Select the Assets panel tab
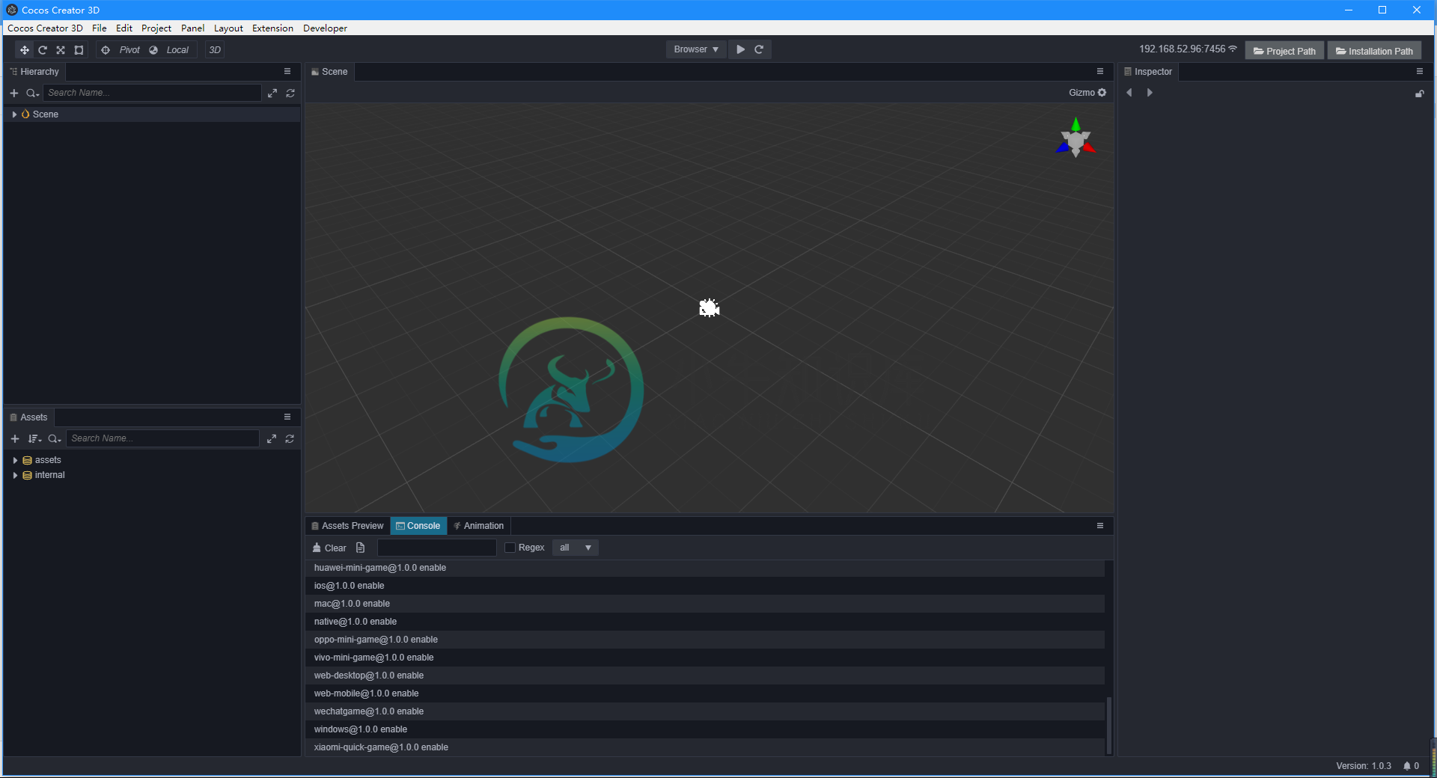The image size is (1437, 778). tap(29, 417)
